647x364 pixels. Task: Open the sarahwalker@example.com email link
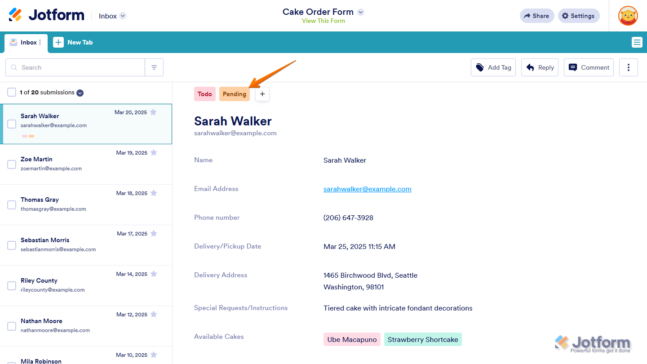(x=368, y=189)
